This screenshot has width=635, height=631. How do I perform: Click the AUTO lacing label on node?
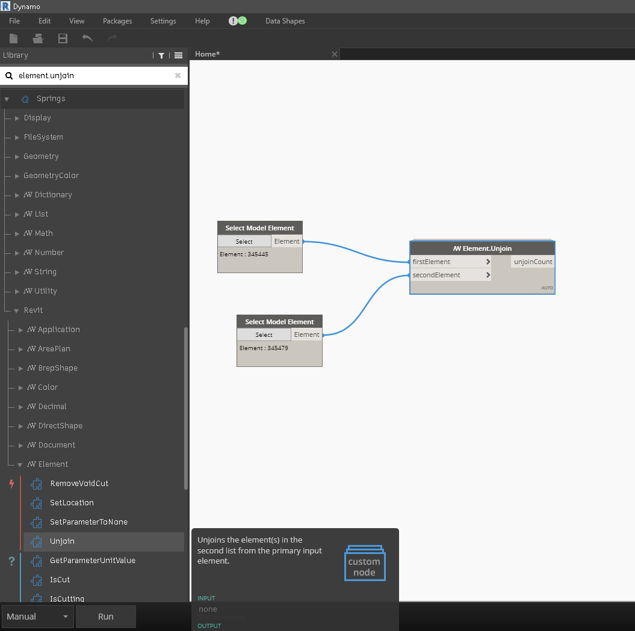click(x=547, y=288)
